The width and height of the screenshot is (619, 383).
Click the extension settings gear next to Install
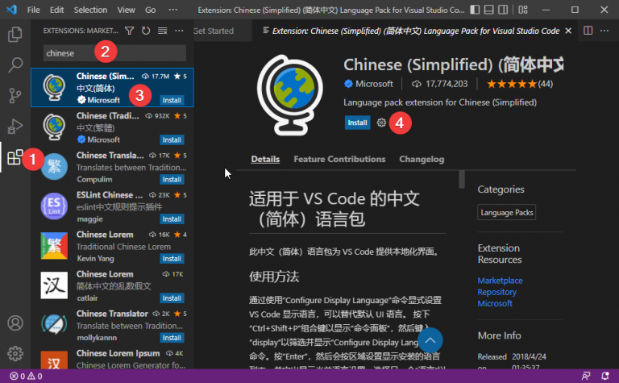(x=381, y=123)
